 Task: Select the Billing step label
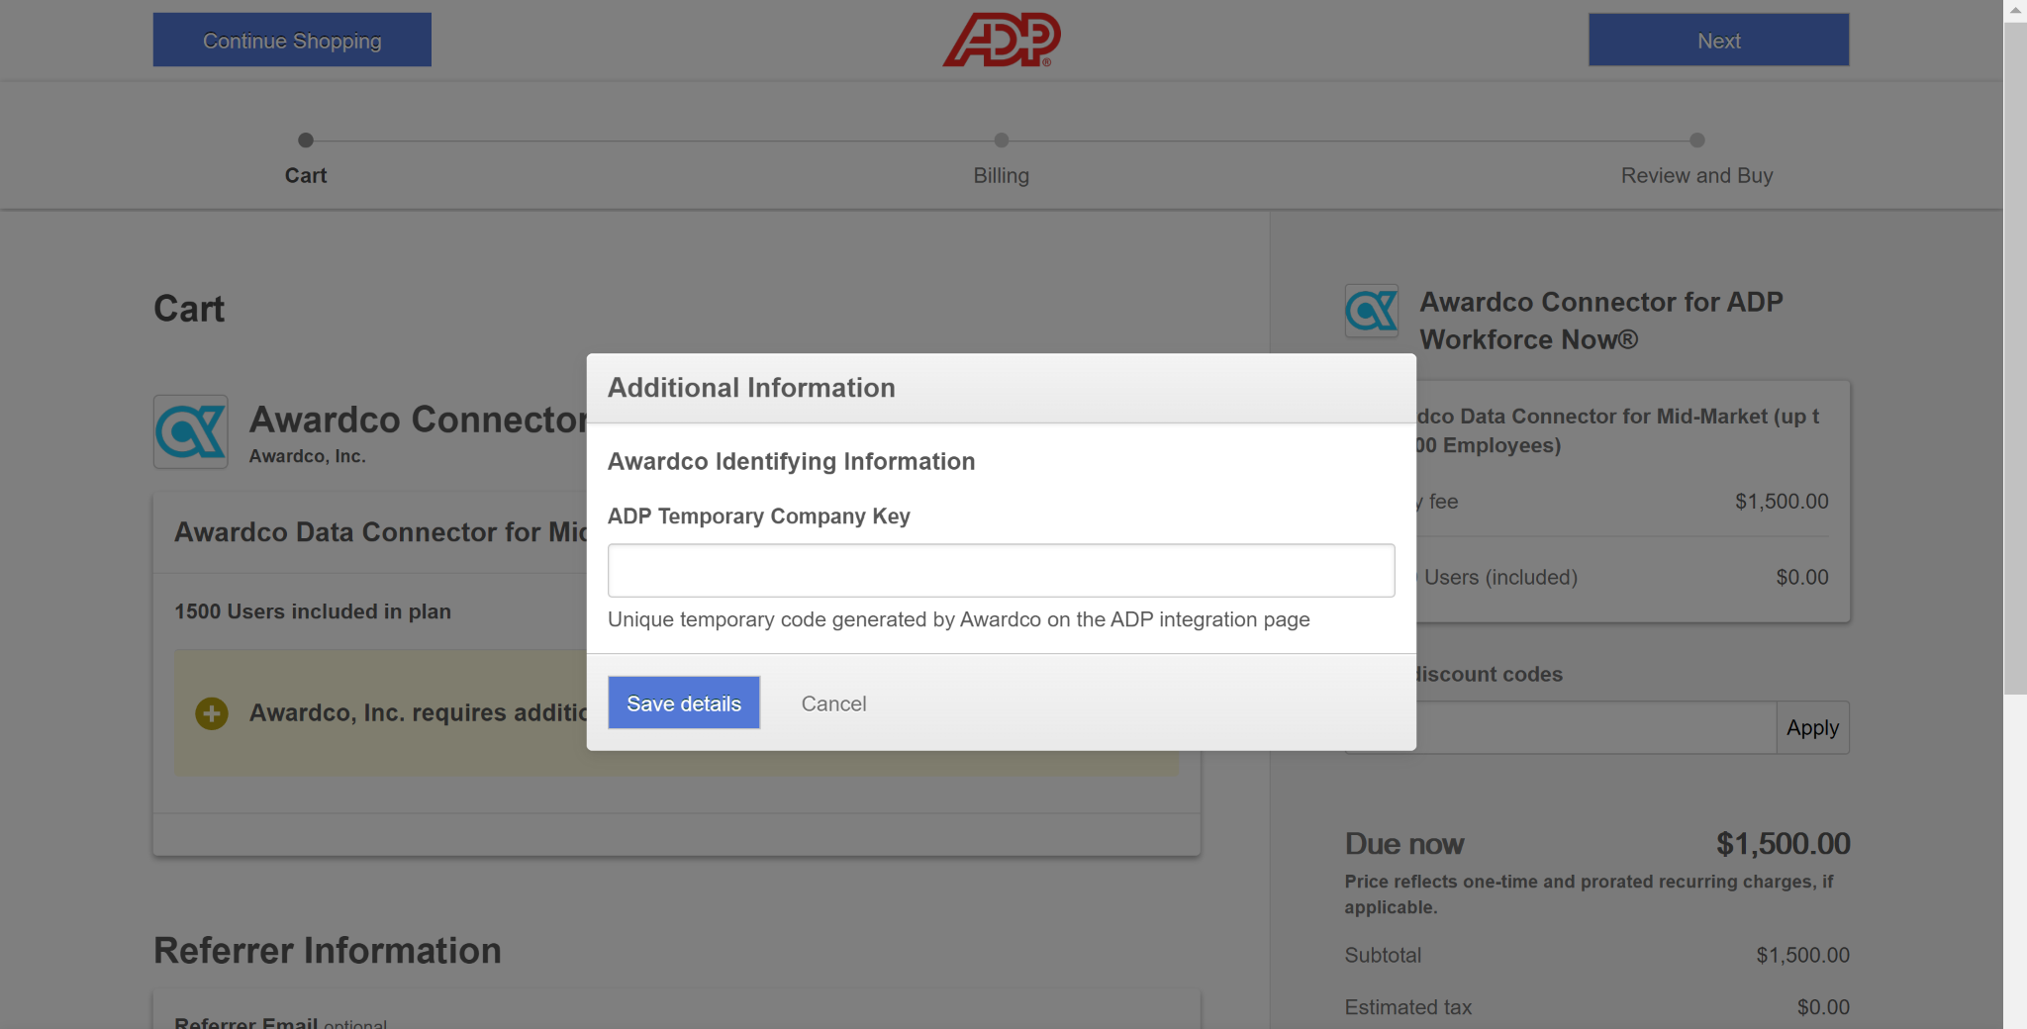point(1001,175)
